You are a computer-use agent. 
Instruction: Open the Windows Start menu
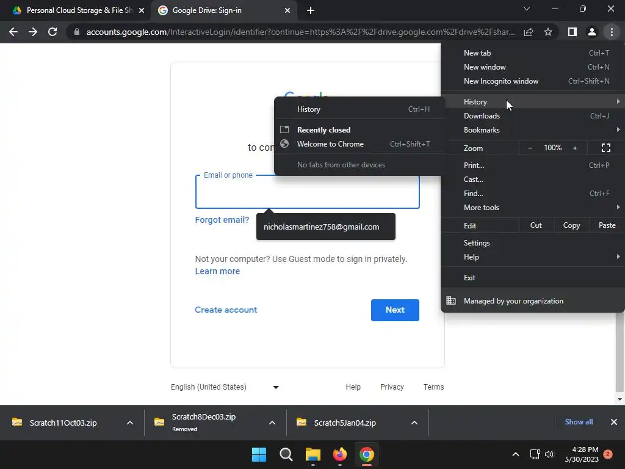pos(259,454)
